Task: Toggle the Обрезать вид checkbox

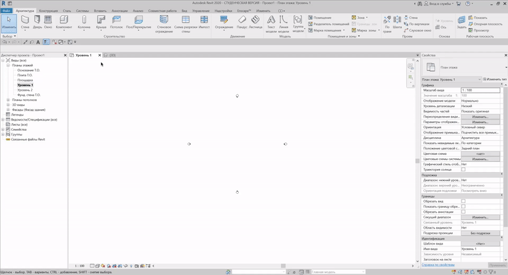Action: 463,201
